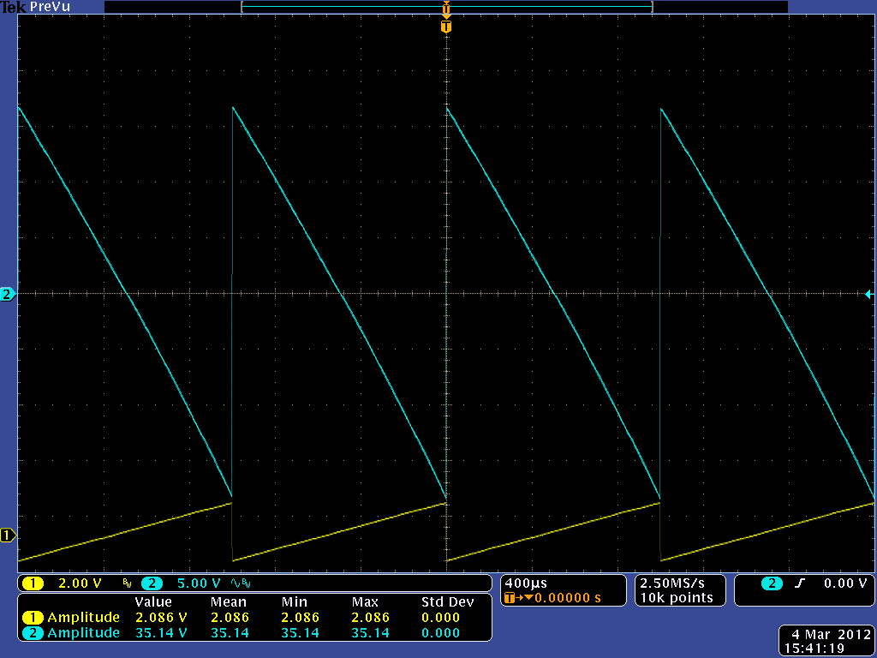Click channel 2 Min value 35.14
Viewport: 877px width, 658px height.
300,633
